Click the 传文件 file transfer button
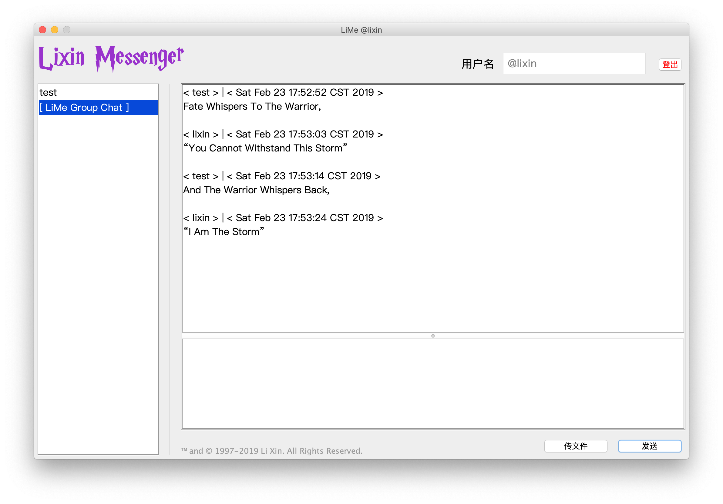The width and height of the screenshot is (723, 504). [x=575, y=446]
